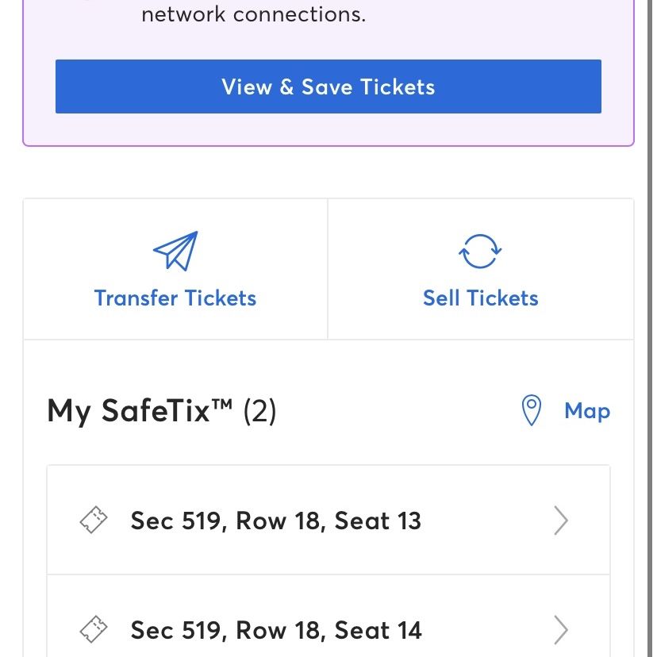Open Sec 519, Row 18, Seat 13
Viewport: 657px width, 657px height.
click(x=328, y=520)
